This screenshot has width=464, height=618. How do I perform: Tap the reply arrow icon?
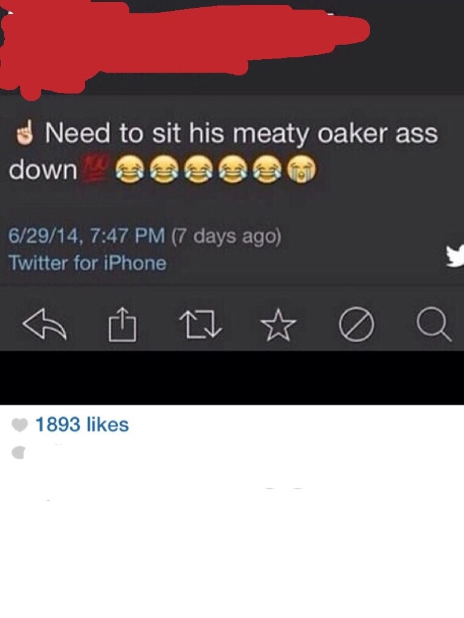click(45, 324)
